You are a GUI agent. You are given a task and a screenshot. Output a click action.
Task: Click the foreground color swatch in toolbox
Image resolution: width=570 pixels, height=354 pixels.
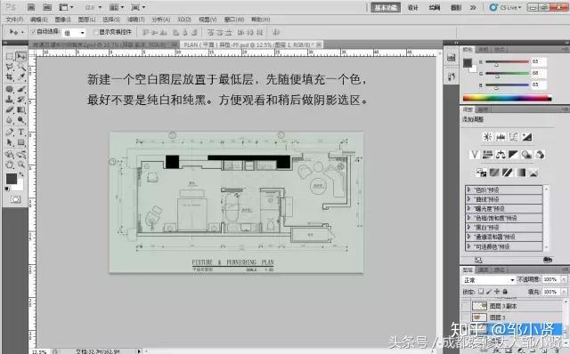12,179
